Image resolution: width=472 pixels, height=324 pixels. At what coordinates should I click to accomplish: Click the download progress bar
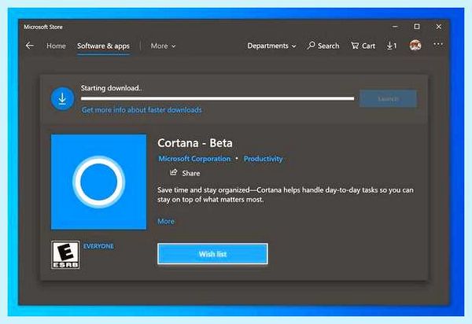pyautogui.click(x=217, y=98)
